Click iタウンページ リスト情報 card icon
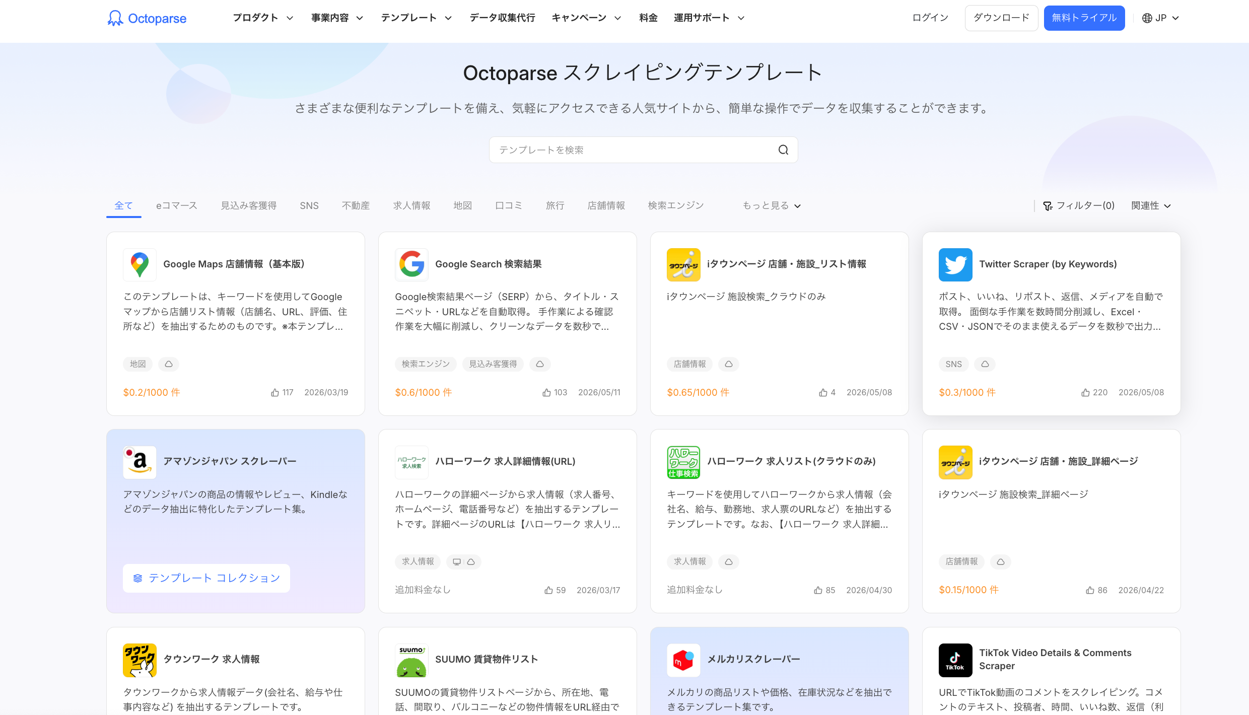The height and width of the screenshot is (715, 1249). [683, 264]
